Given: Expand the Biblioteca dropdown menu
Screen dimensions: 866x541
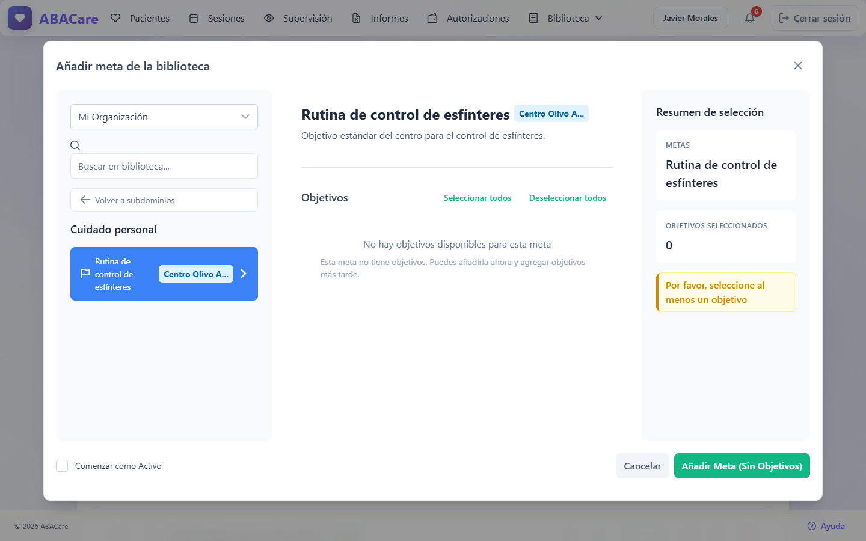Looking at the screenshot, I should [565, 18].
